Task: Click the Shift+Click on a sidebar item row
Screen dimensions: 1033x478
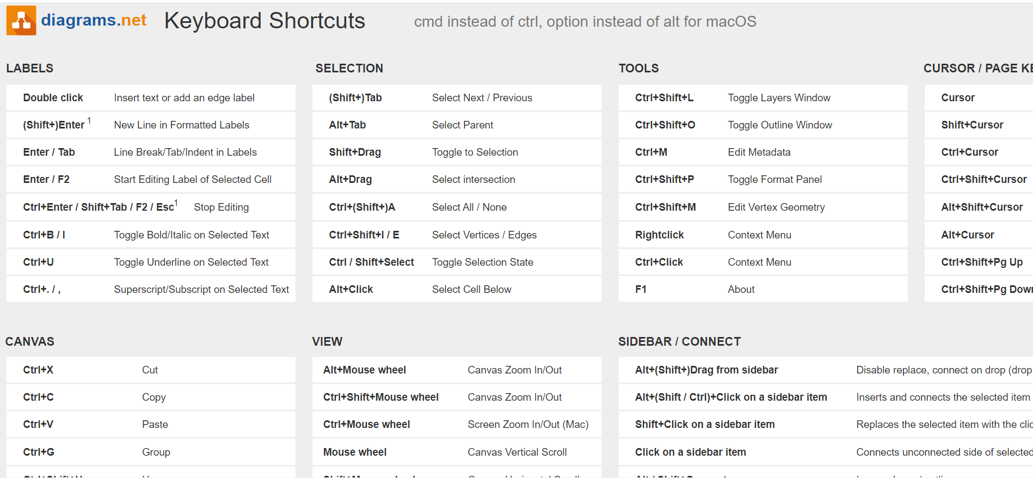Action: (x=816, y=425)
